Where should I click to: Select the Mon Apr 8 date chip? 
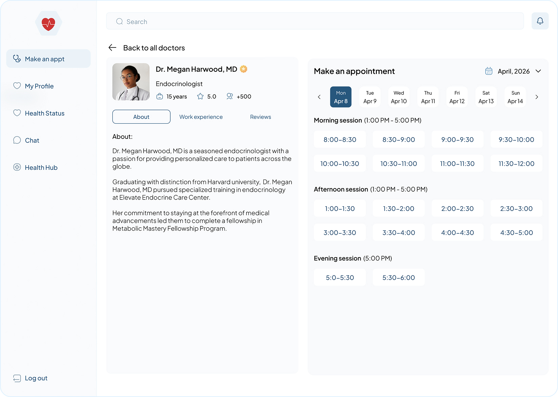point(341,97)
